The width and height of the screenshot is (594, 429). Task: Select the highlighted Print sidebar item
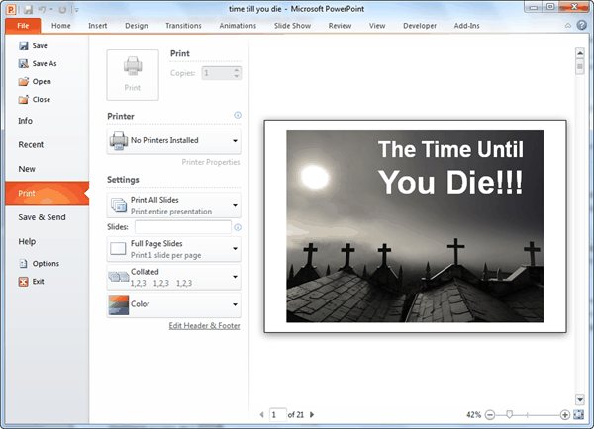click(x=48, y=193)
